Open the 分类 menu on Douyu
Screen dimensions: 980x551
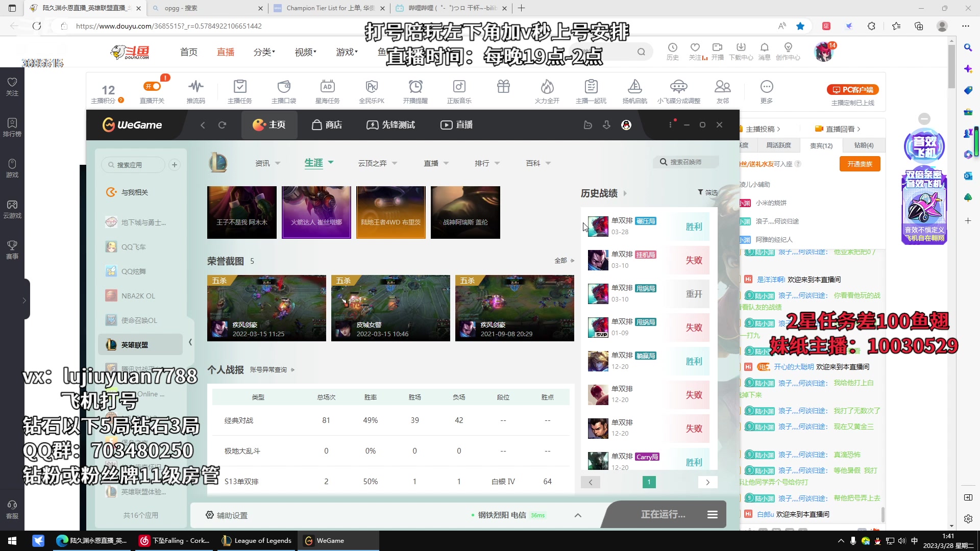tap(264, 52)
